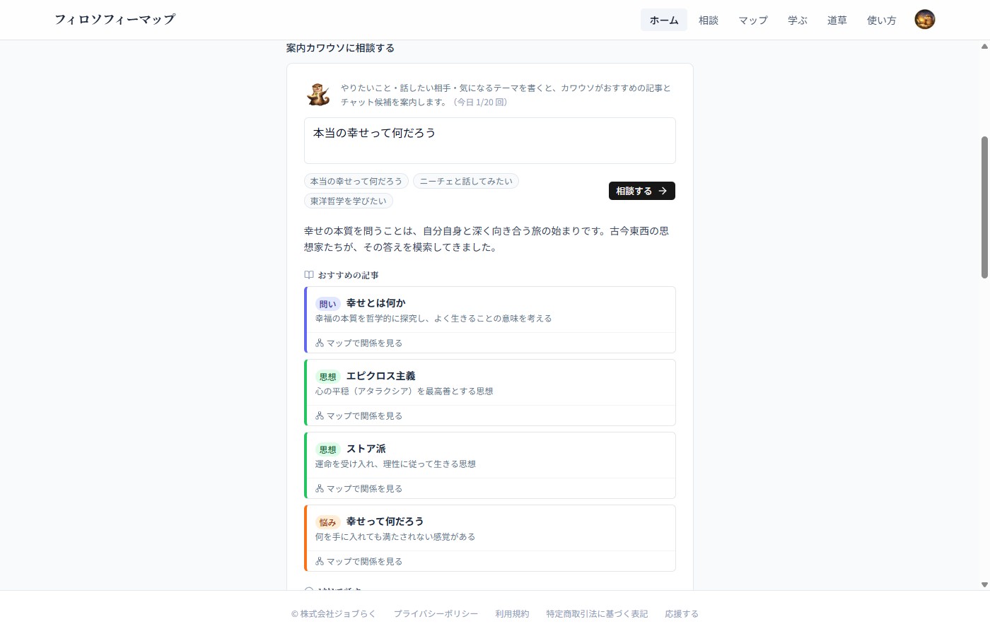Click the 幸福の本質を哲学的に探究 description text
The height and width of the screenshot is (636, 990).
[x=433, y=319]
